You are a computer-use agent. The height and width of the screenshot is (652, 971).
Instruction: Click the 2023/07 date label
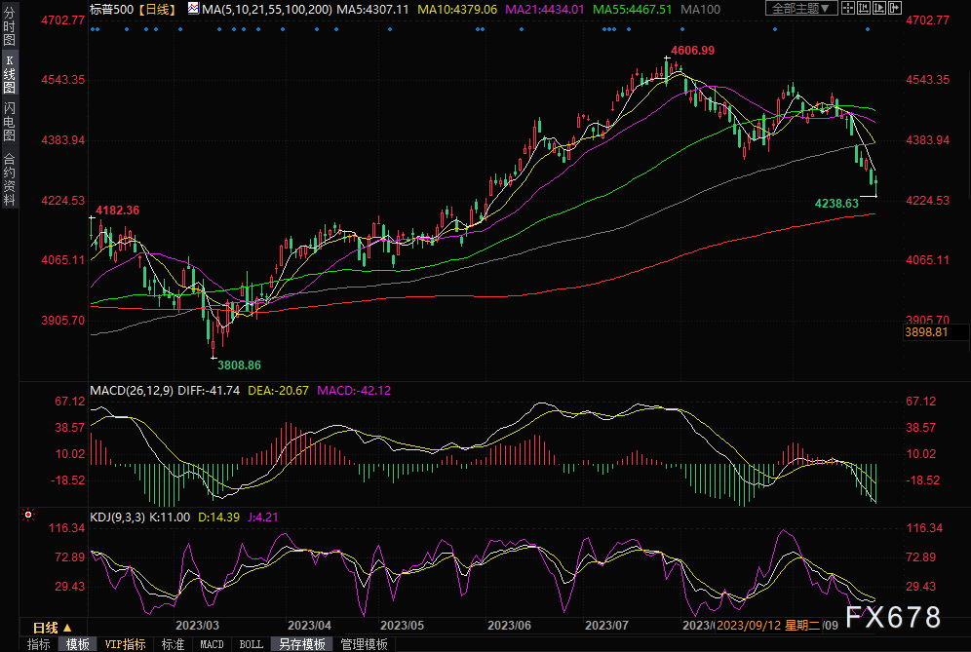(606, 626)
